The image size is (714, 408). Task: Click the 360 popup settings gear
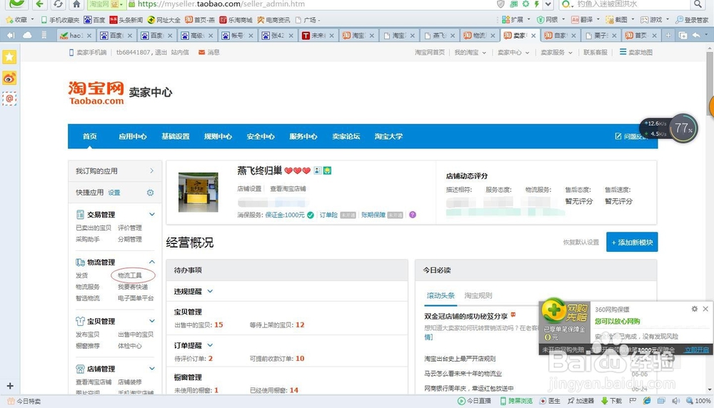[695, 309]
